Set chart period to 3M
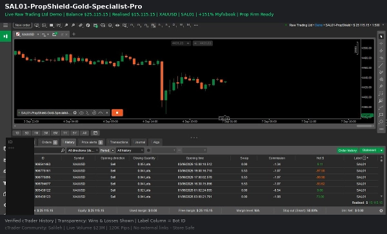This screenshot has height=234, width=387. tap(46, 133)
